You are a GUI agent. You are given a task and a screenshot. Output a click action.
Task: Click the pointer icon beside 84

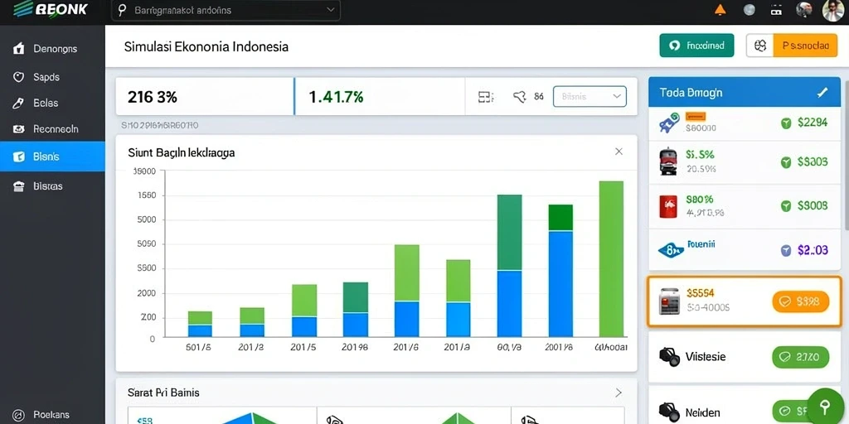[x=520, y=97]
